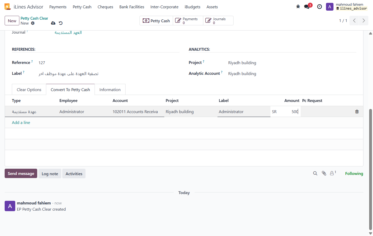Image resolution: width=373 pixels, height=236 pixels.
Task: Delete the line with the trash icon
Action: pyautogui.click(x=357, y=112)
